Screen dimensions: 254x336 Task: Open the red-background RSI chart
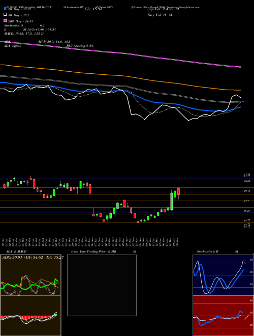pyautogui.click(x=223, y=316)
